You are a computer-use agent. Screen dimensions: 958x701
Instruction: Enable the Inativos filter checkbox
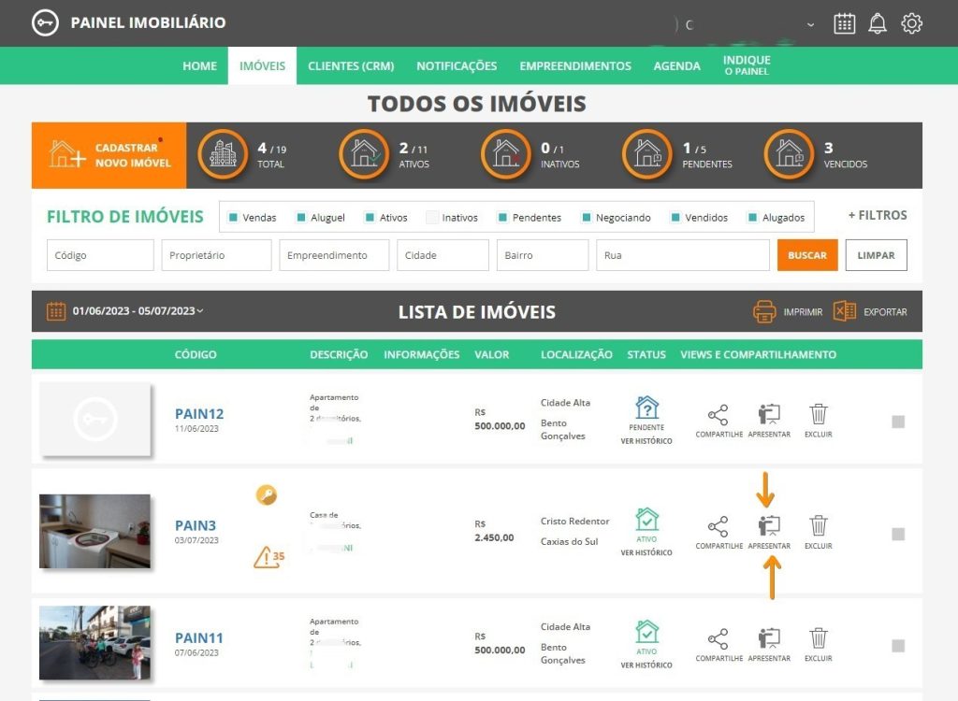[x=432, y=218]
